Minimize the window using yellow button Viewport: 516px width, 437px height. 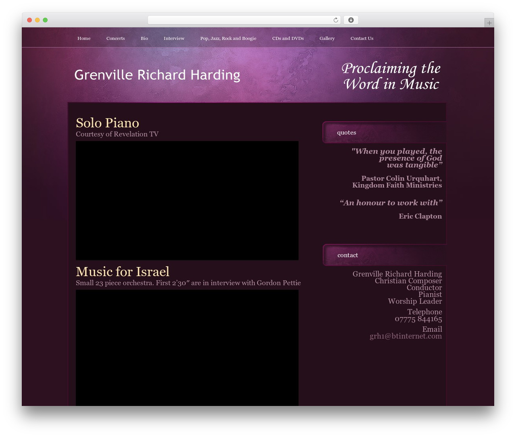tap(37, 20)
